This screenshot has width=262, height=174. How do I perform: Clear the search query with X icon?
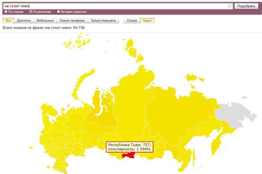pyautogui.click(x=229, y=6)
